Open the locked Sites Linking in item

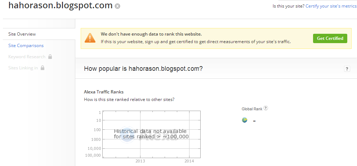(23, 68)
